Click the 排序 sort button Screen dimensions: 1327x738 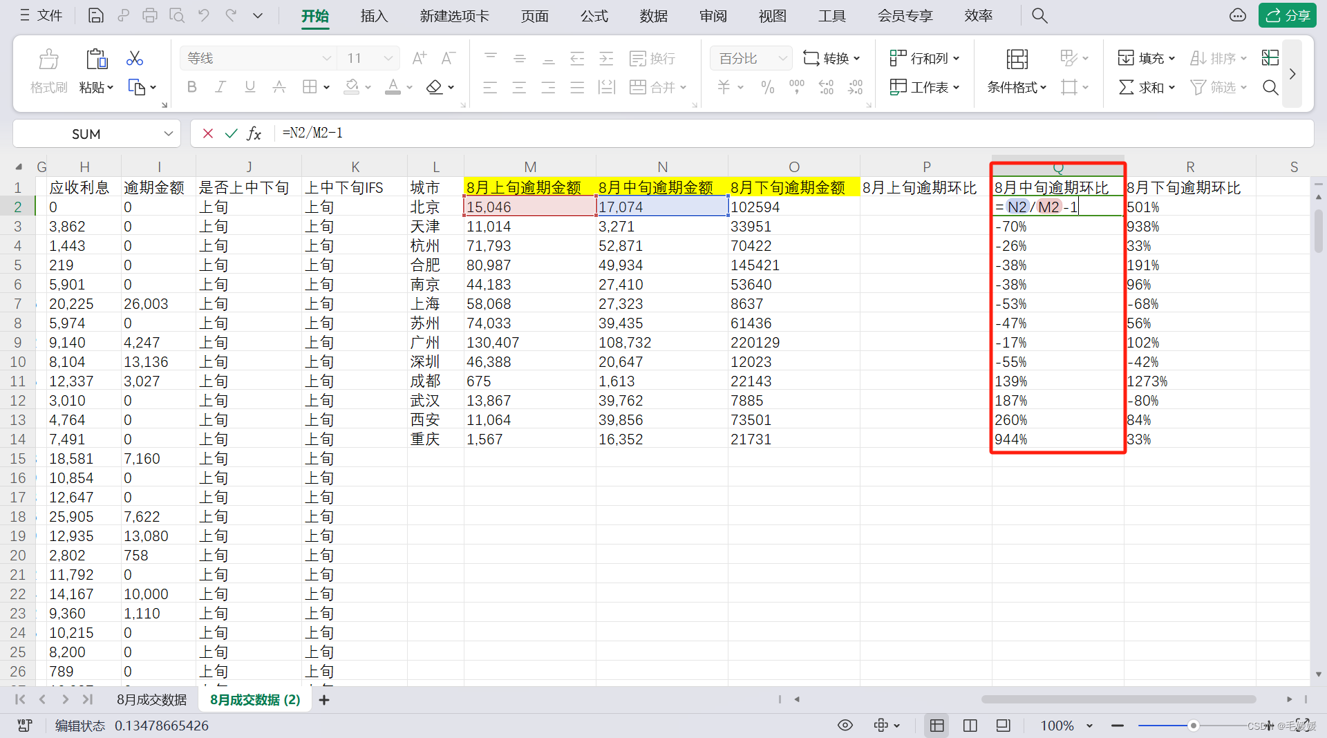[x=1218, y=58]
